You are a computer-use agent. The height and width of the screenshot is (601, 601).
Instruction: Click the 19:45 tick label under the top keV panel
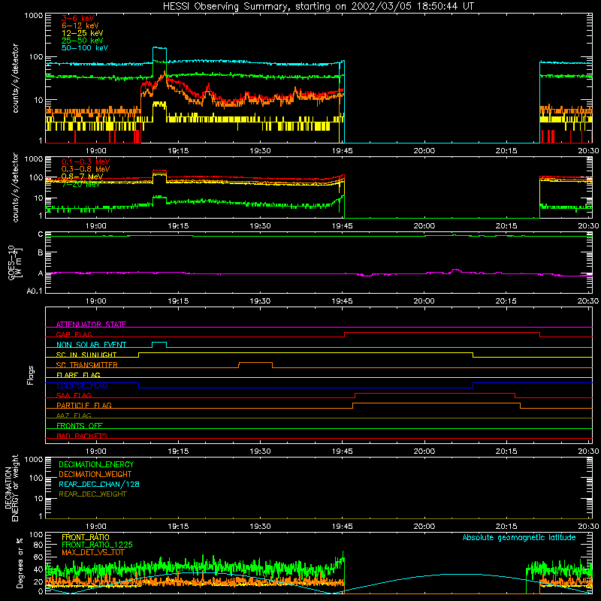343,151
